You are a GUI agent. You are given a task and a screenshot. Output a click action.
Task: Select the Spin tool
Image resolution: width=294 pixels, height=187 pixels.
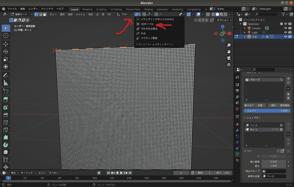coord(6,145)
